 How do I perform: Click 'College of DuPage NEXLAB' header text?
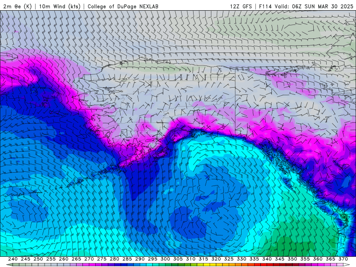click(123, 6)
